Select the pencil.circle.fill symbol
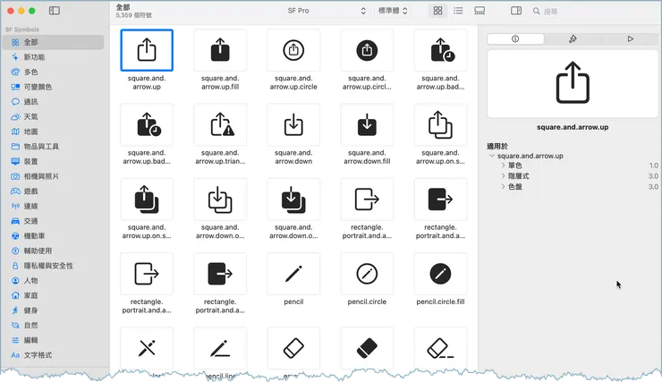Screen dimensions: 662x382 click(440, 274)
